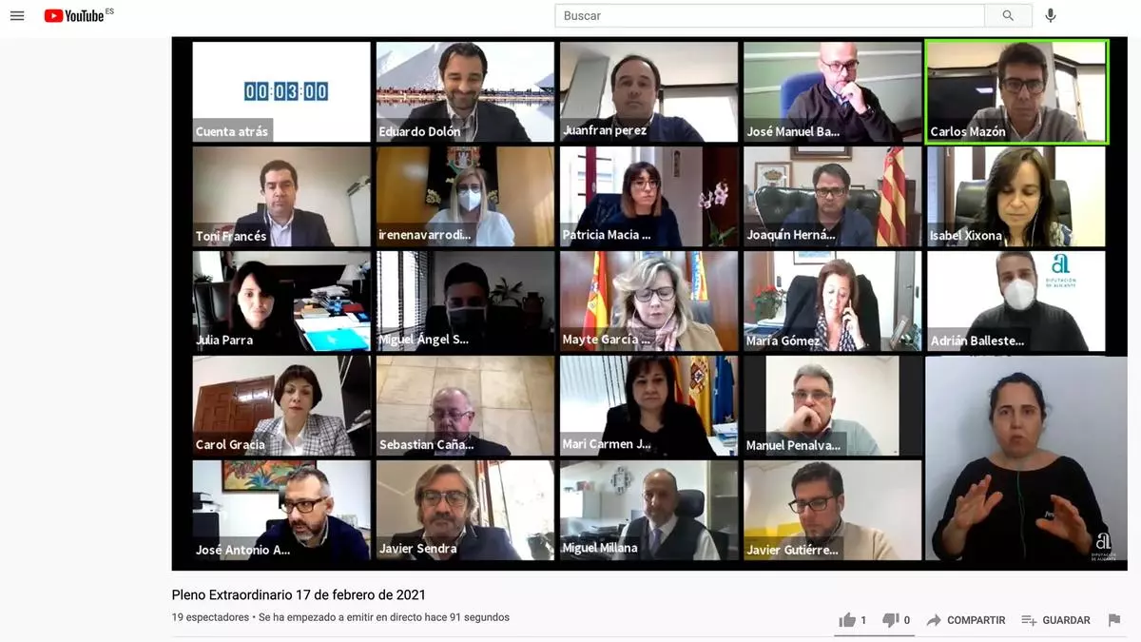Start voice search with the microphone icon

coord(1051,15)
